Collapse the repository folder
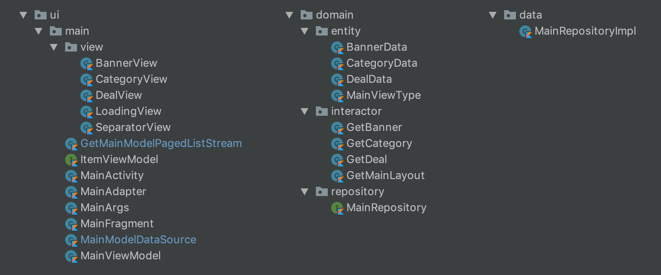This screenshot has height=275, width=661. pos(305,191)
